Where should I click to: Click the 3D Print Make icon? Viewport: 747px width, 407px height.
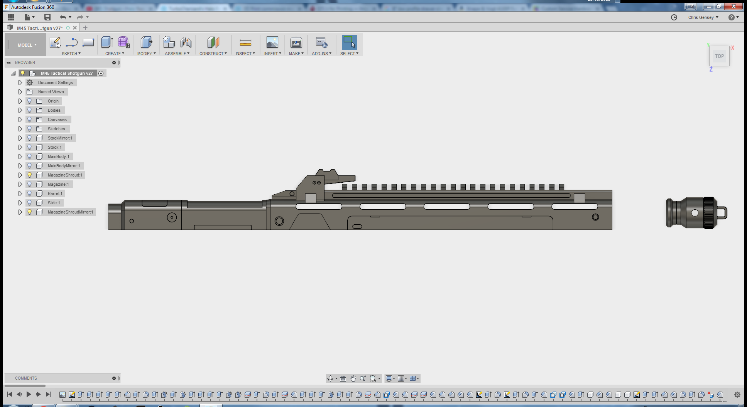coord(296,42)
